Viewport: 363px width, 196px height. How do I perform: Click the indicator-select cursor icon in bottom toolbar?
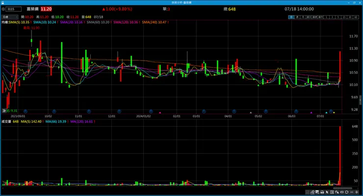tap(337, 192)
